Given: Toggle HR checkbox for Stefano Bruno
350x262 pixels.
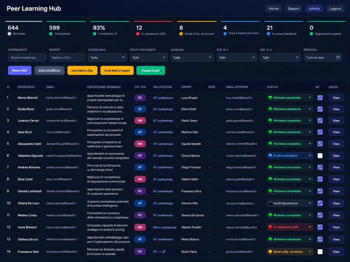Looking at the screenshot, I should pyautogui.click(x=320, y=239).
